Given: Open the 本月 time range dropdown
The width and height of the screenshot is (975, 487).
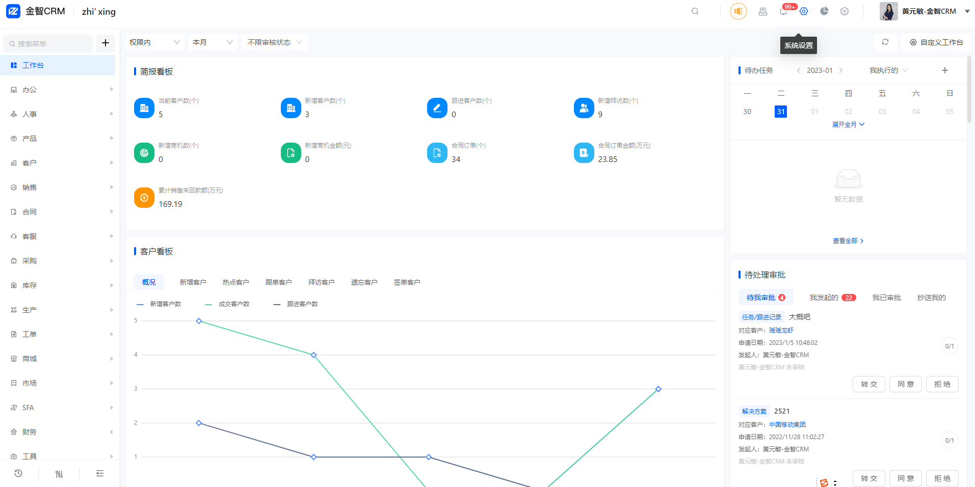Looking at the screenshot, I should click(213, 42).
